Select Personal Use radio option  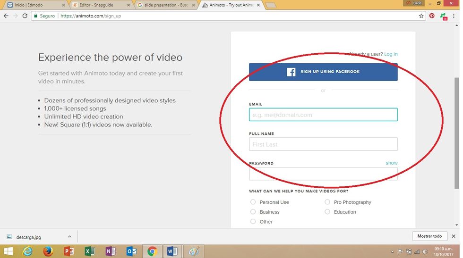[253, 202]
